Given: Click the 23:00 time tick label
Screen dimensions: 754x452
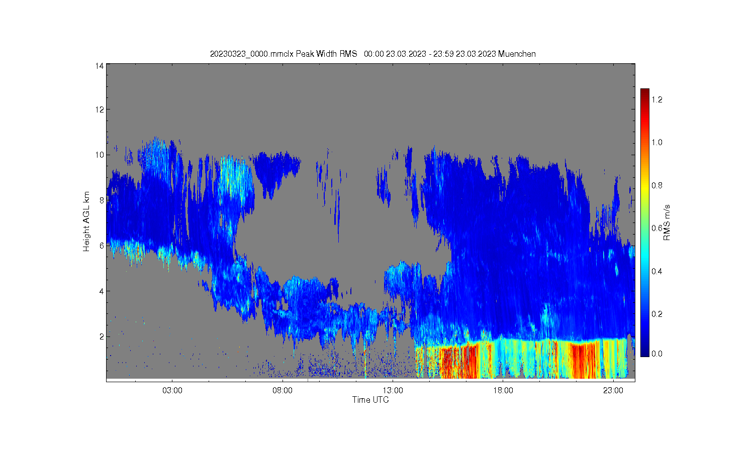Looking at the screenshot, I should [613, 390].
